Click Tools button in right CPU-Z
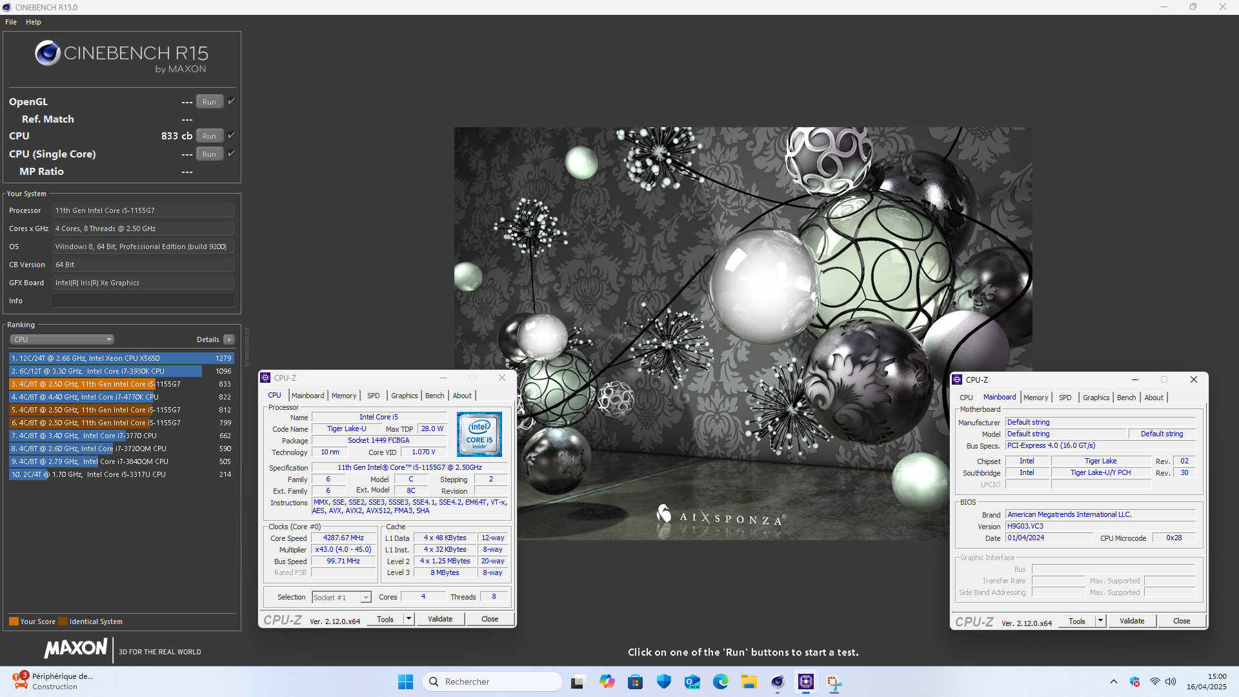This screenshot has width=1239, height=697. pos(1077,621)
